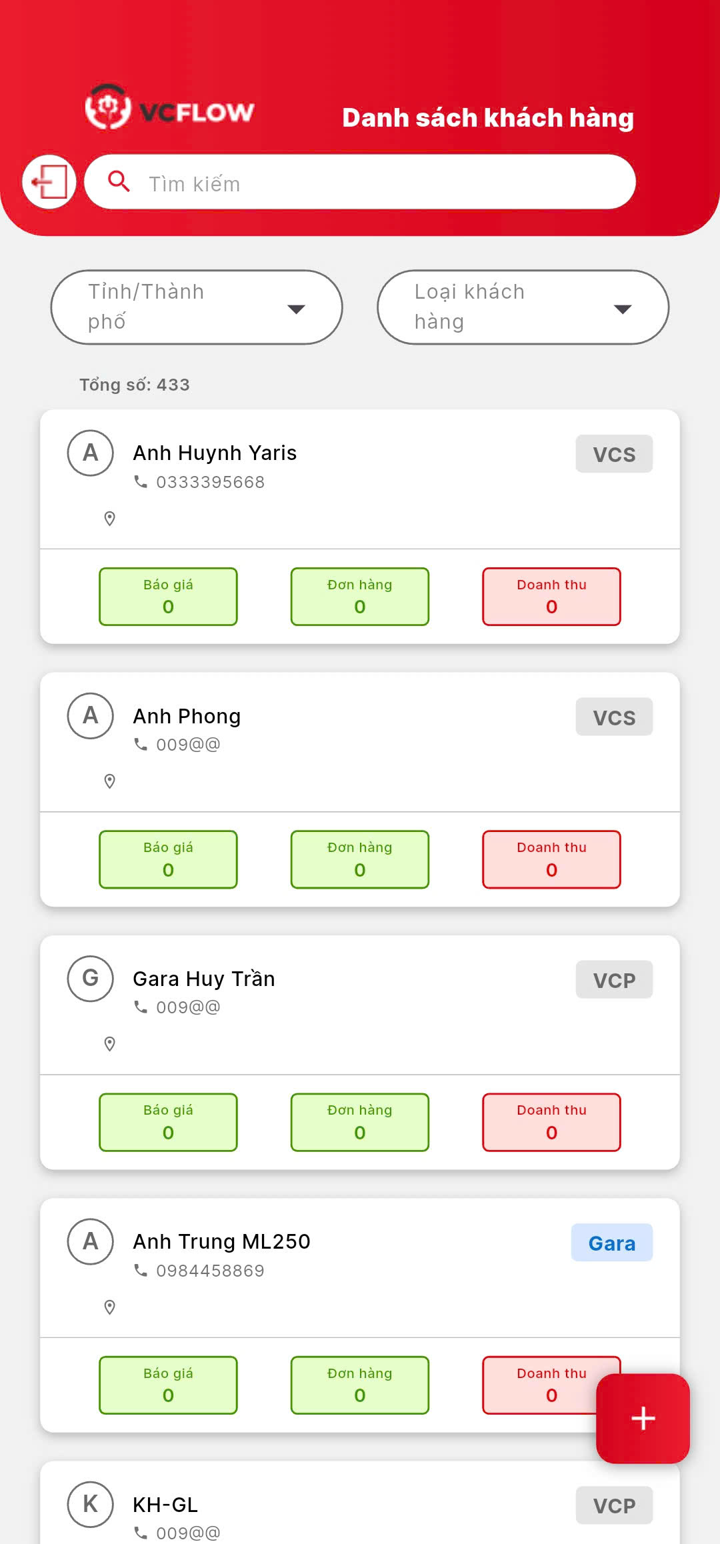Select the VCS tag on Anh Phong
The image size is (720, 1544).
(x=614, y=717)
